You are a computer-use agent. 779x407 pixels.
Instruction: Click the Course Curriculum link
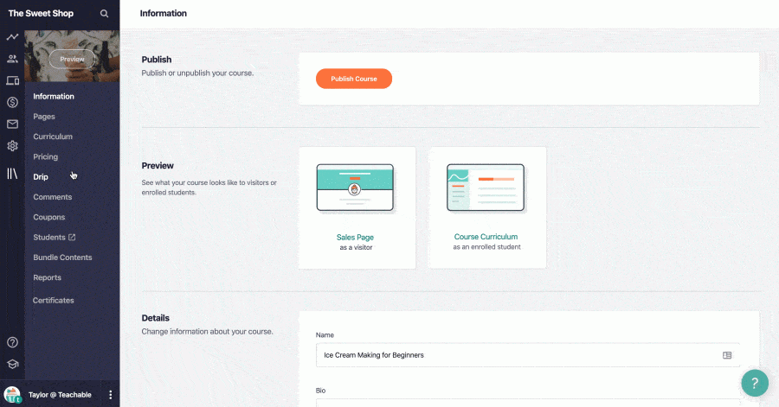point(486,237)
